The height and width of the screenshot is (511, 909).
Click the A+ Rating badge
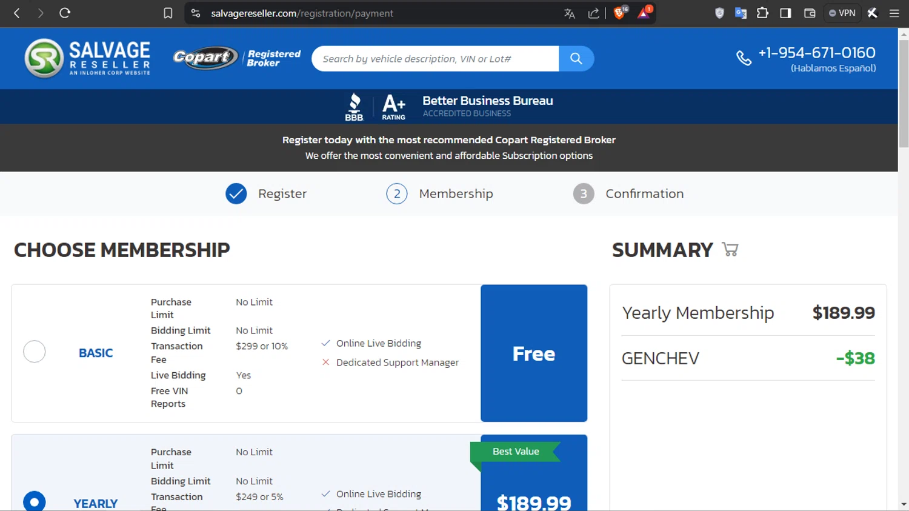click(x=394, y=107)
